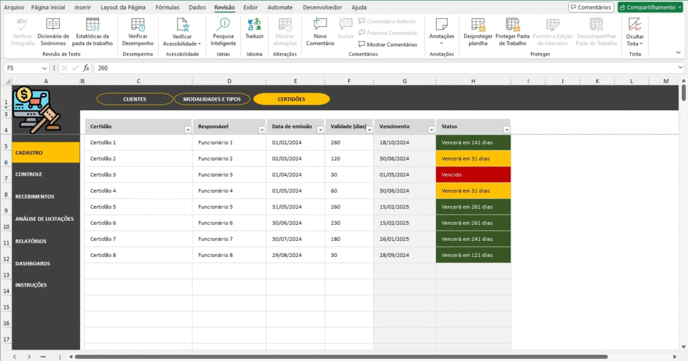Toggle Mostrar Comentários
This screenshot has height=361, width=688.
388,44
